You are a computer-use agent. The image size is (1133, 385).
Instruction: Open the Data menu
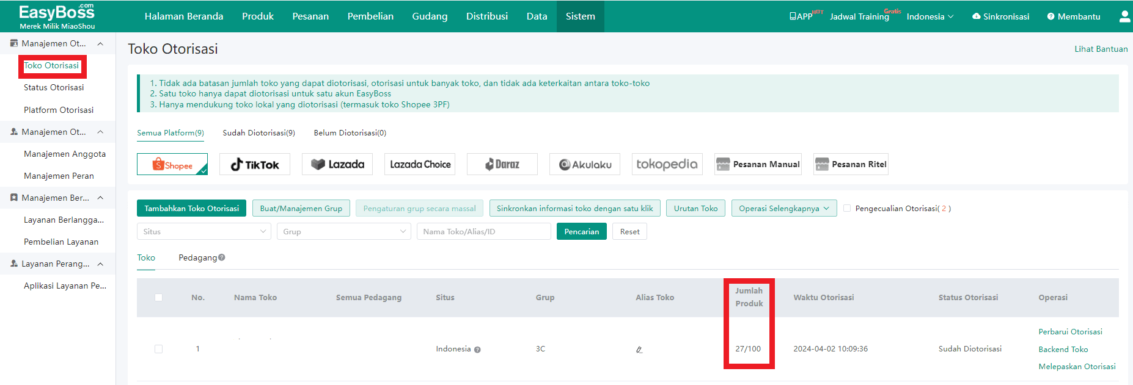point(537,16)
